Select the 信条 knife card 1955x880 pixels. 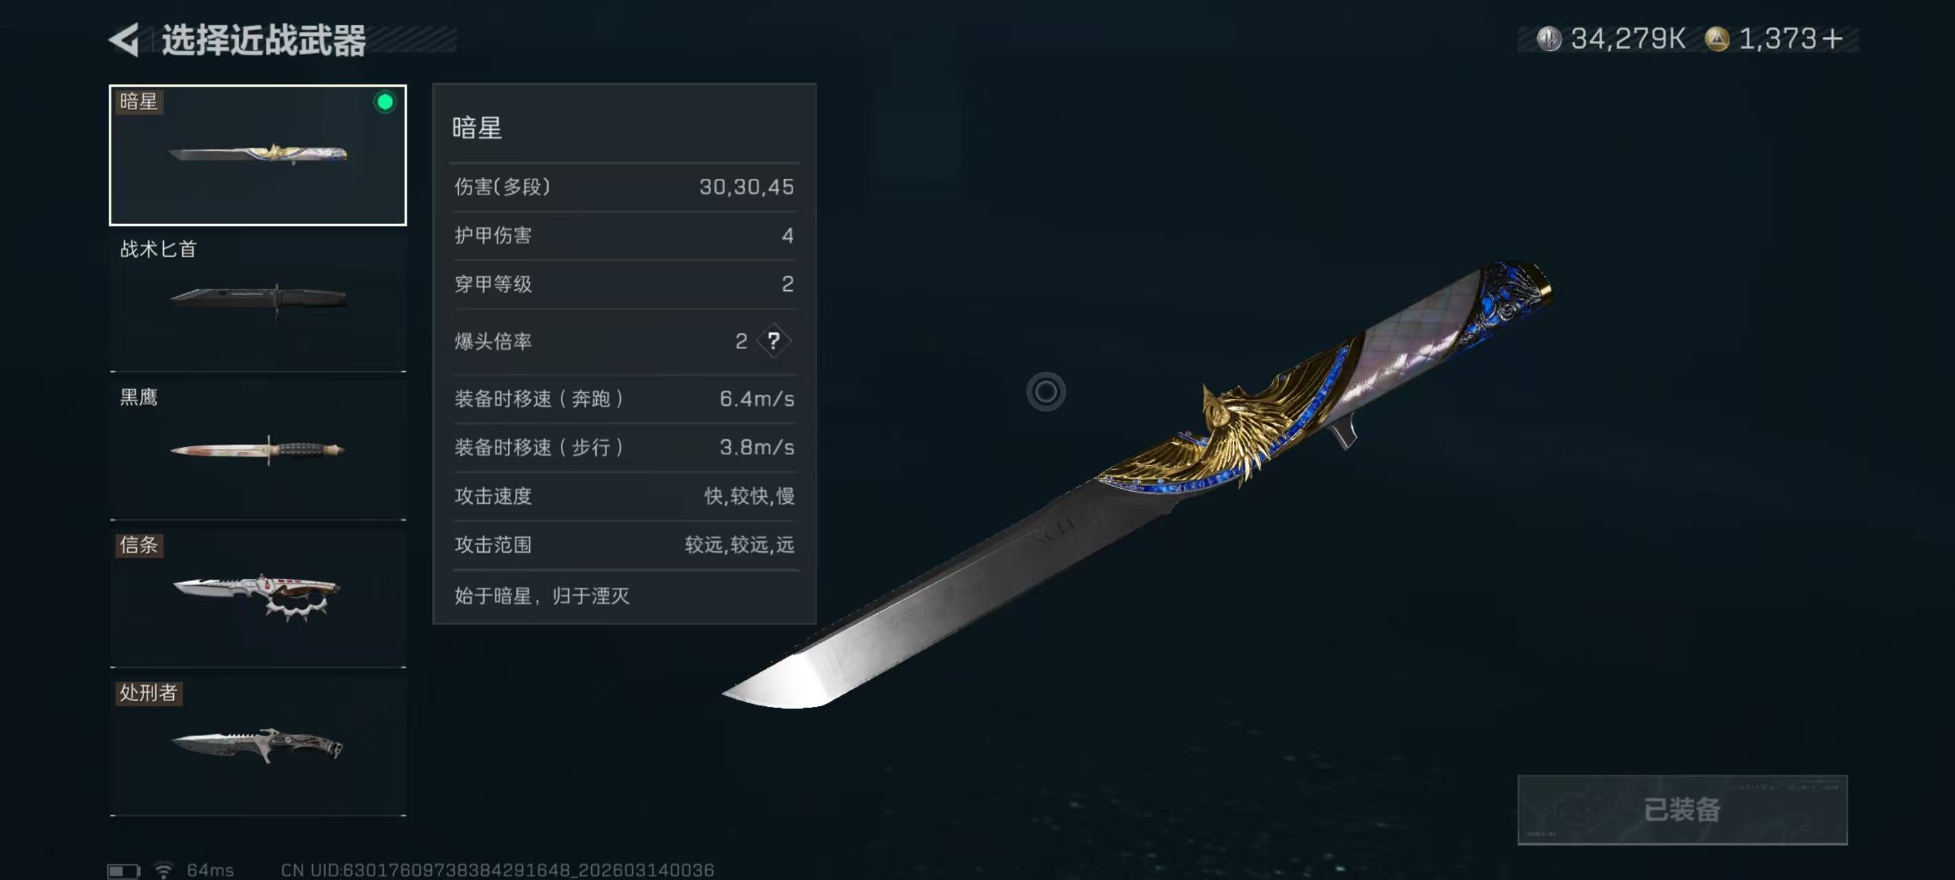(x=258, y=598)
